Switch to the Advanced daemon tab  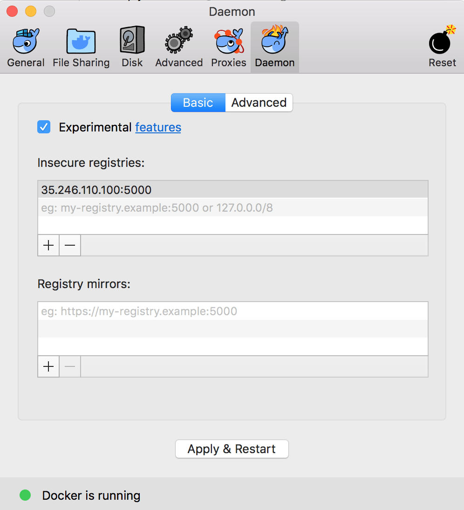(x=259, y=103)
